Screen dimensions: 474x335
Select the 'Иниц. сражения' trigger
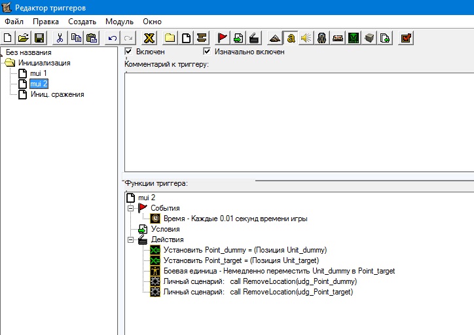point(57,94)
